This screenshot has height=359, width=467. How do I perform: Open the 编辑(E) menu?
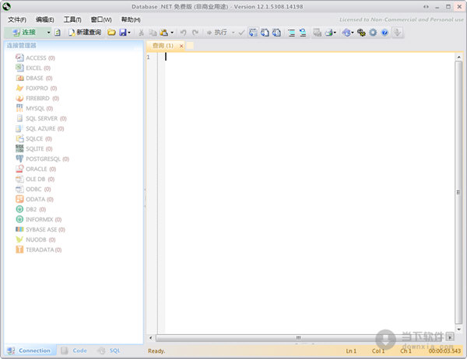tap(44, 19)
